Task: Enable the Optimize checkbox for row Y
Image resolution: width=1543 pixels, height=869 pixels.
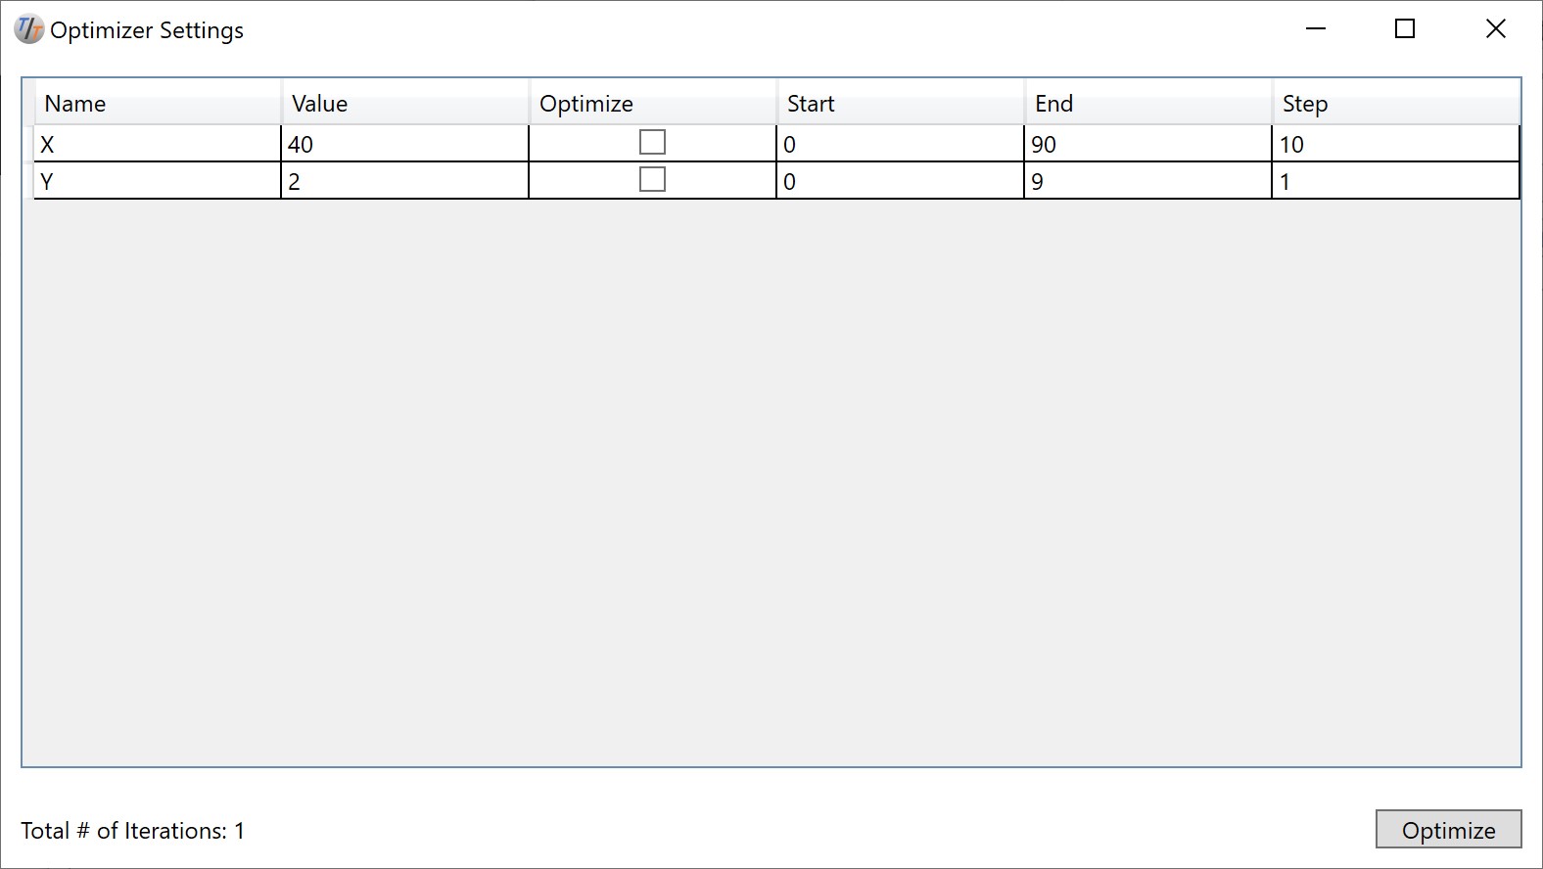Action: tap(652, 180)
